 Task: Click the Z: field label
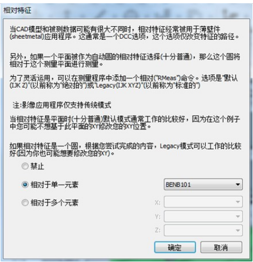158,230
